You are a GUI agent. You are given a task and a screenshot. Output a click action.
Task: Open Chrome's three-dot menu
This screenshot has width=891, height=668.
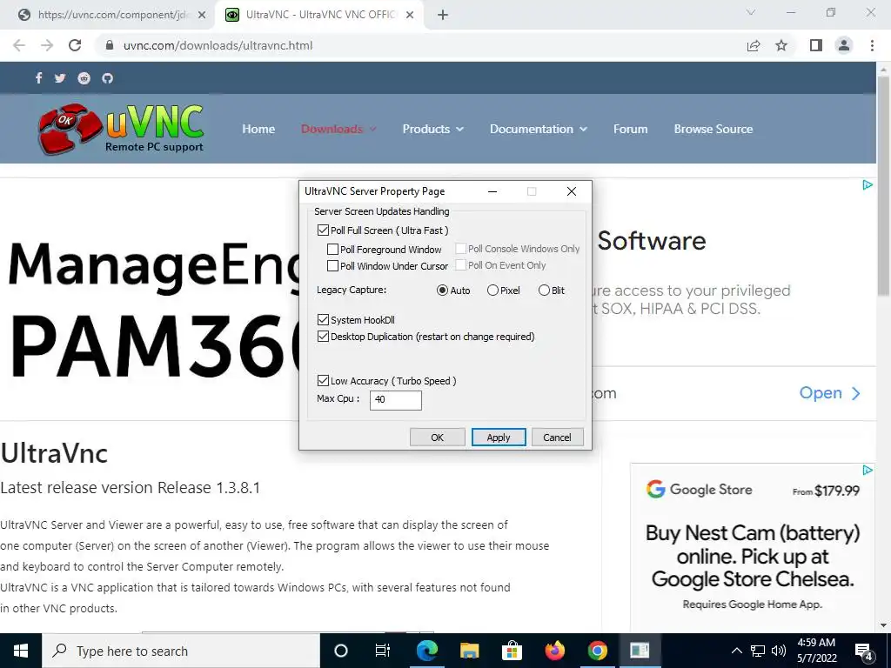tap(872, 45)
